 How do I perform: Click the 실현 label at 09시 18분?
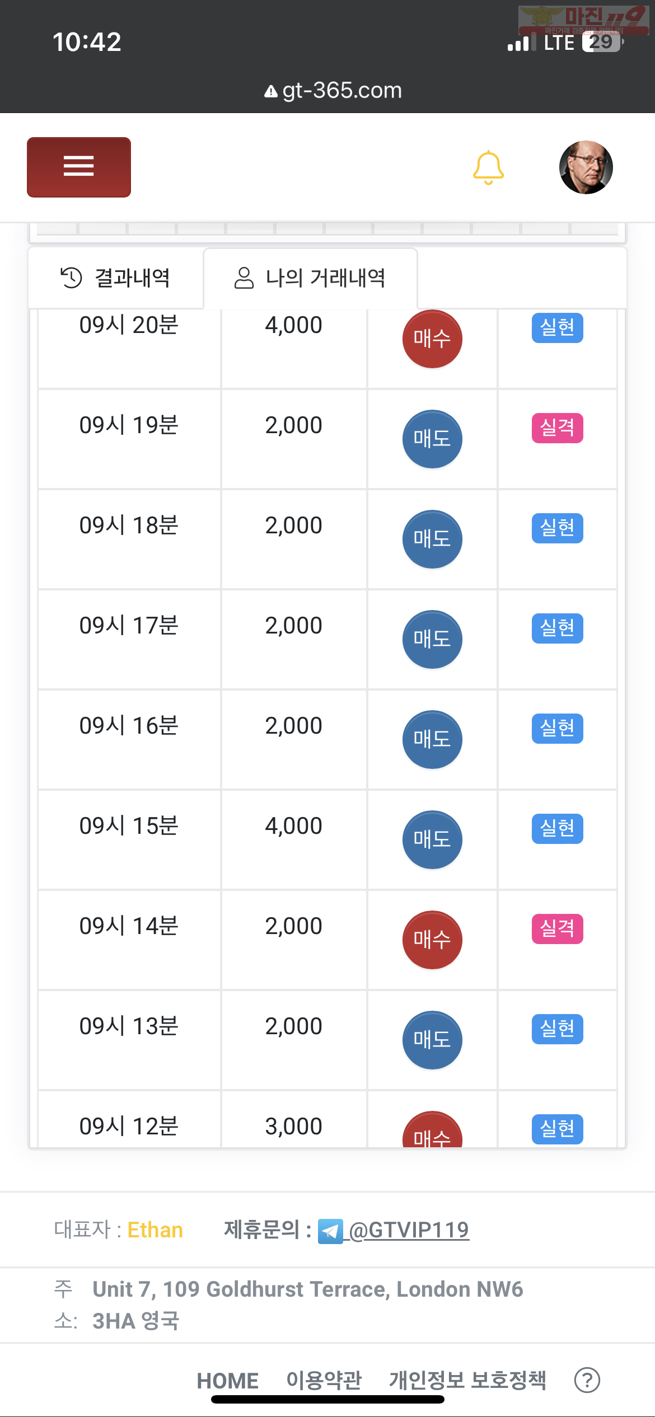pos(557,528)
